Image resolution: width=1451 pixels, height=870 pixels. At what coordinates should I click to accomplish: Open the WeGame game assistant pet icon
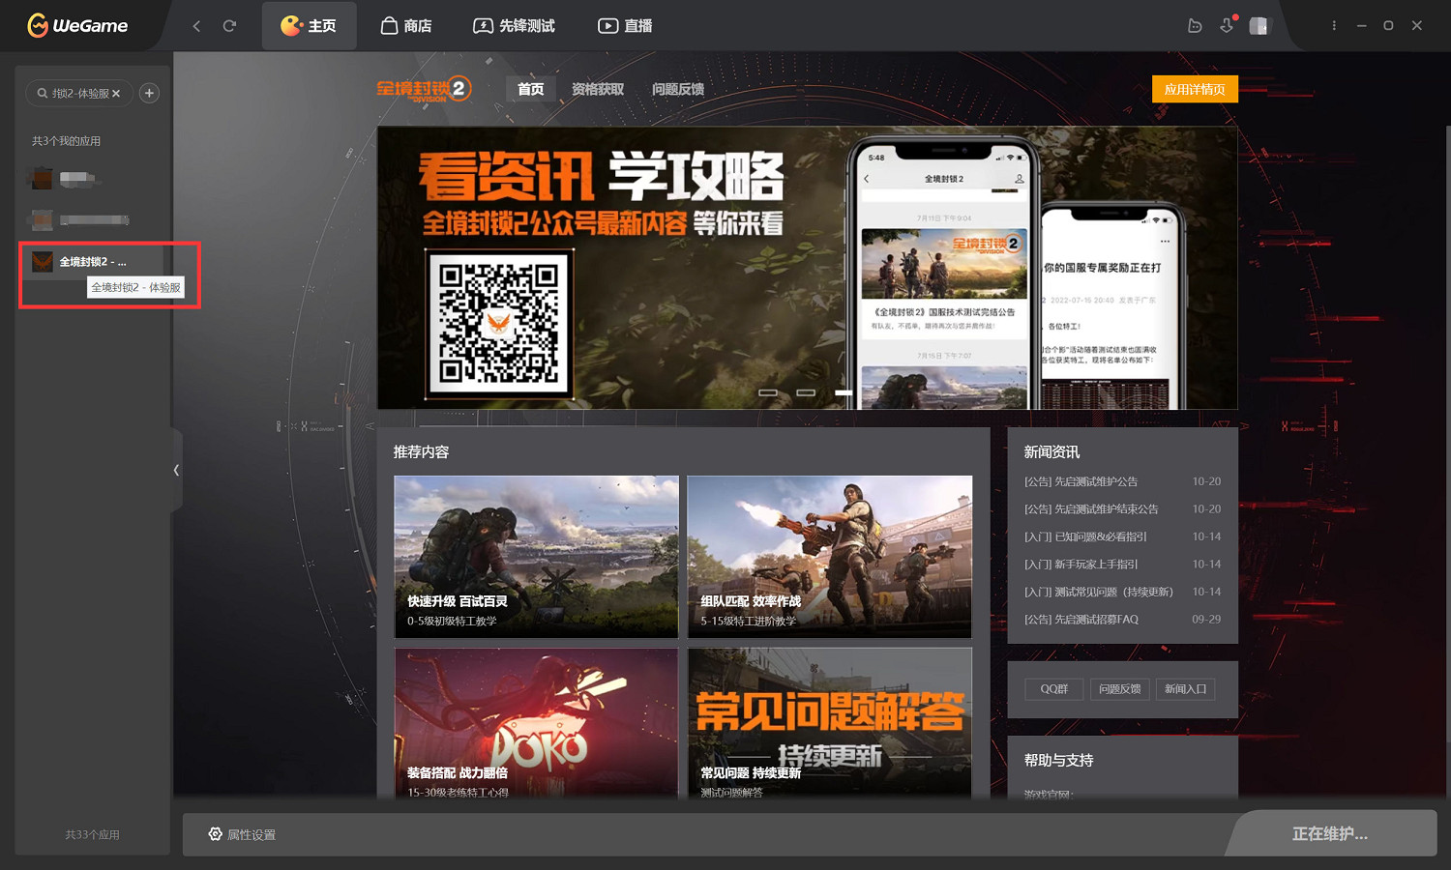pos(1196,25)
